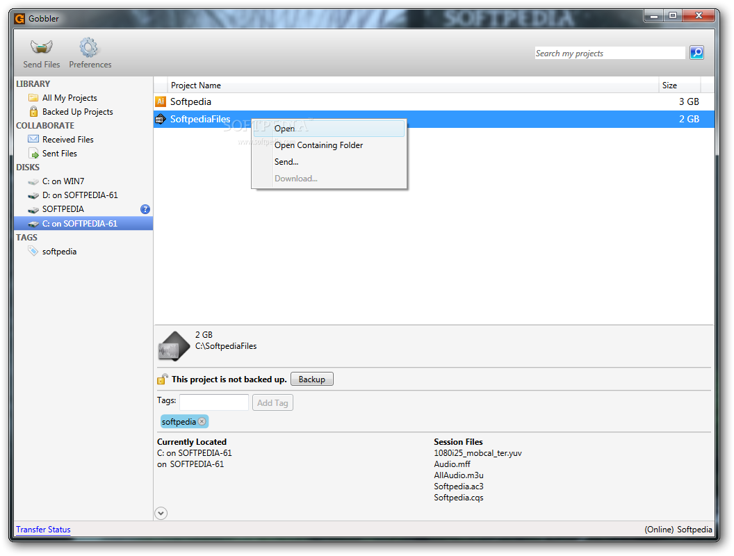
Task: Click session file AllAudio.m3u
Action: (458, 475)
